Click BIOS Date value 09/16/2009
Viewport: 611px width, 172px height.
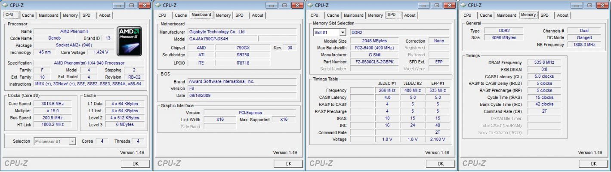click(242, 95)
